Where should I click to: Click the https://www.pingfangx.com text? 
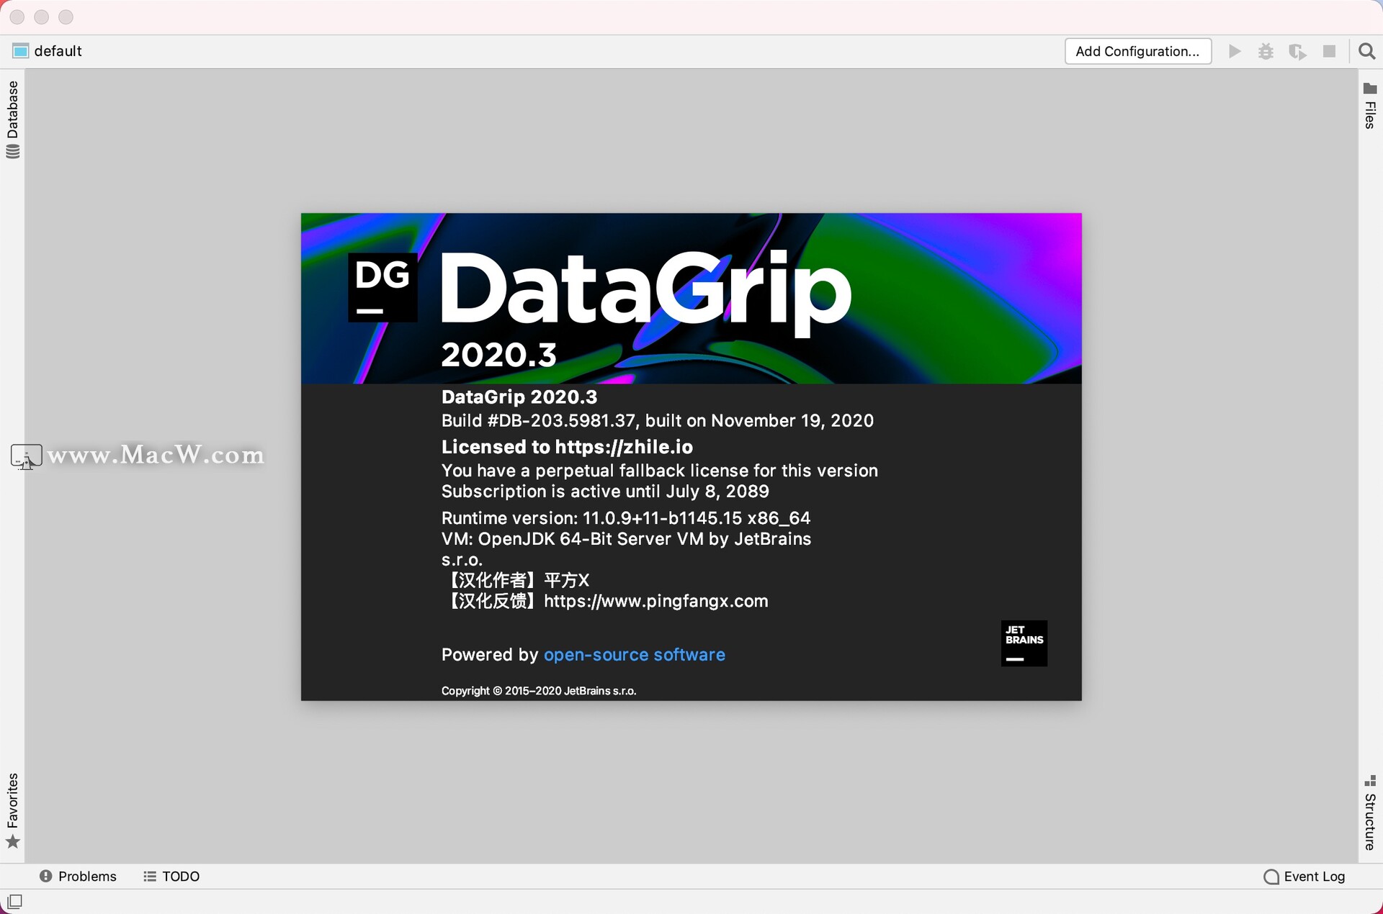pyautogui.click(x=655, y=601)
